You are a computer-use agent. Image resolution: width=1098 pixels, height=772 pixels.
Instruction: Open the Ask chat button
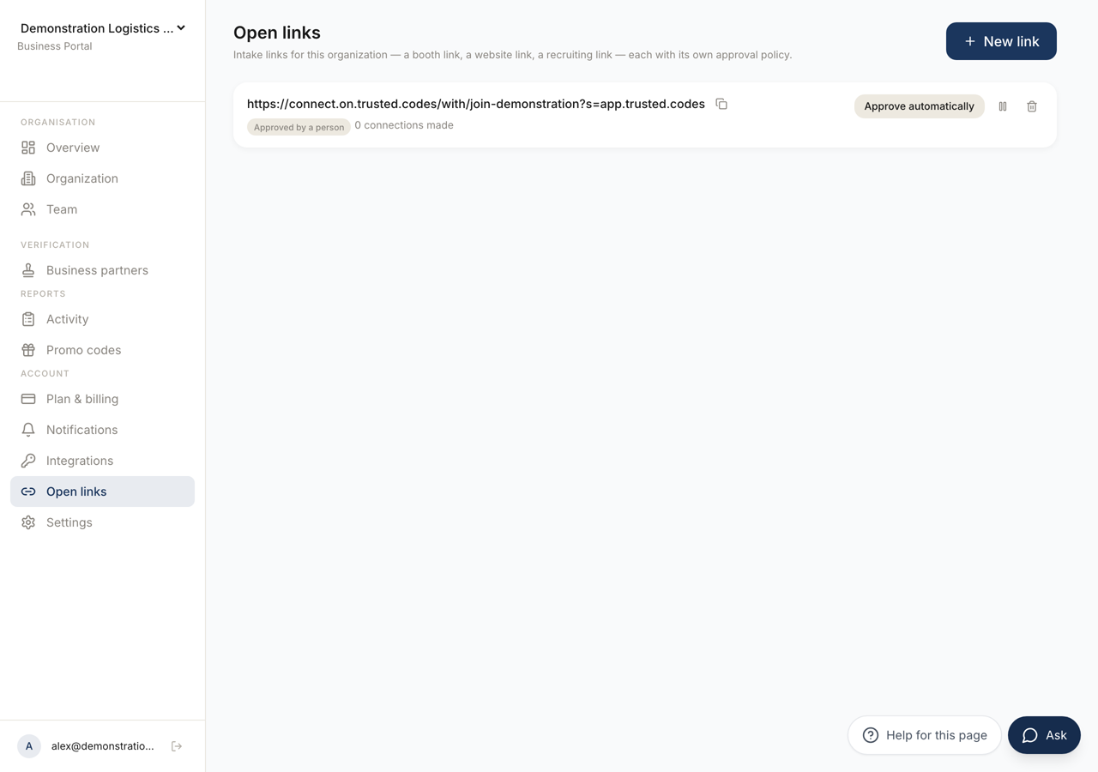point(1044,735)
